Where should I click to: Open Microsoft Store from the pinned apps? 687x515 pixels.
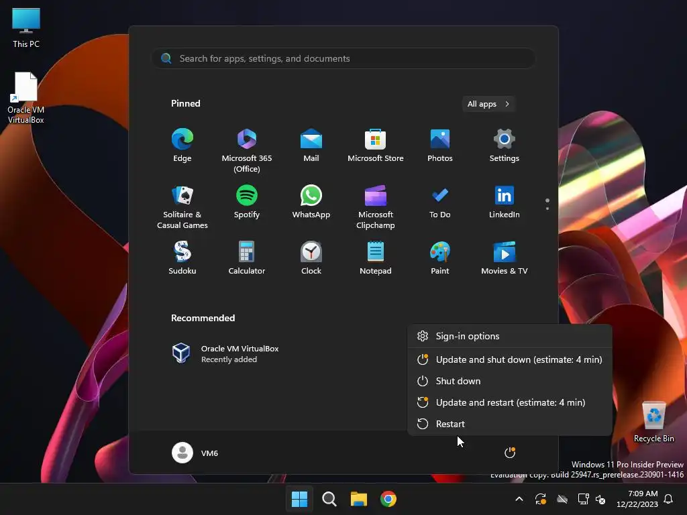pyautogui.click(x=376, y=146)
